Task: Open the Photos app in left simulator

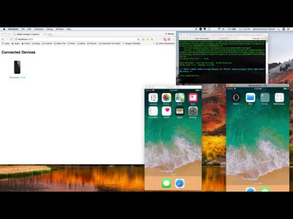Action: 166,98
